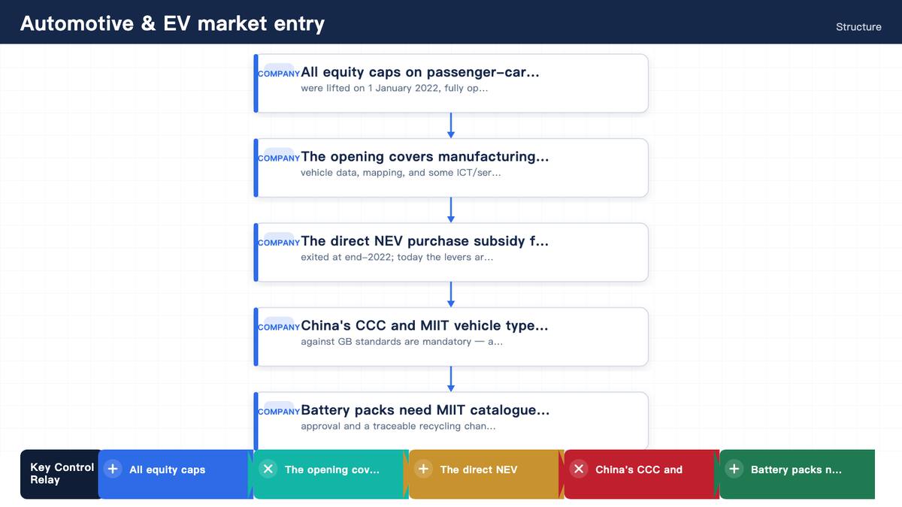Click COMPANY badge on Battery packs card
Screen dimensions: 902x507
point(279,411)
